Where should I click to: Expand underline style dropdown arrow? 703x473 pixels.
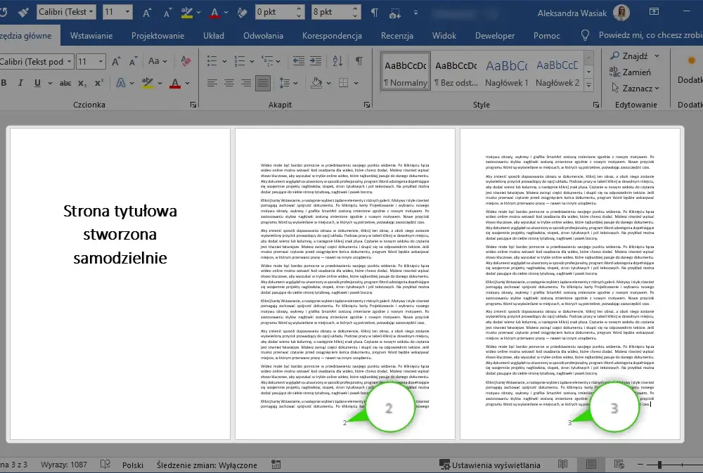[50, 84]
